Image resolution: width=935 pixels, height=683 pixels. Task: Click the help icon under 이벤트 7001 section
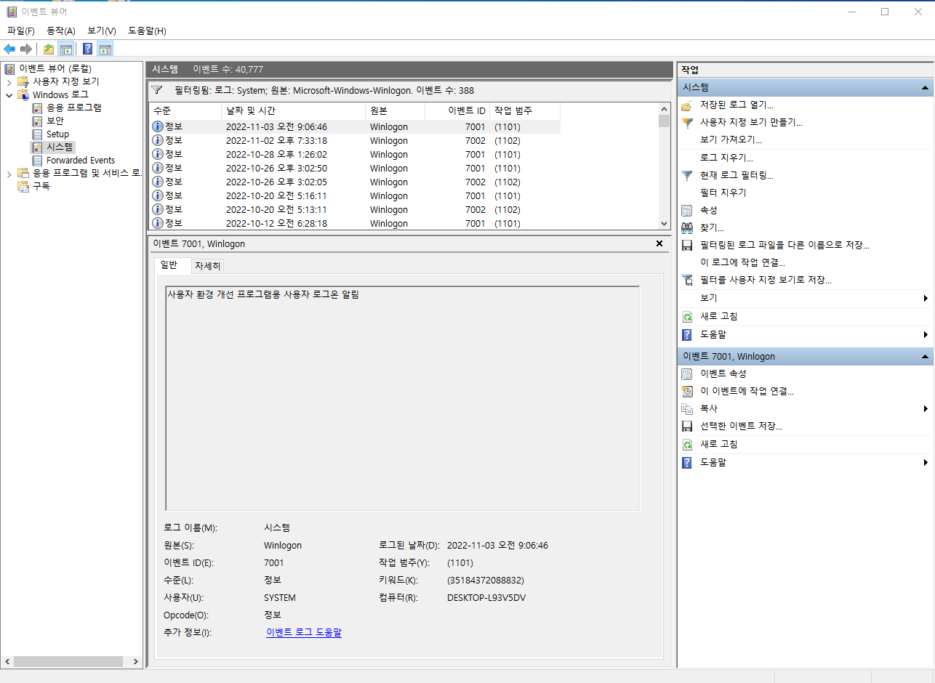(686, 462)
